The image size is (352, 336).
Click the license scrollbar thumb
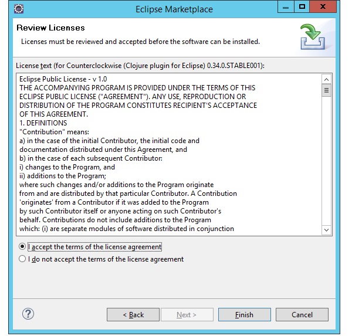(326, 90)
